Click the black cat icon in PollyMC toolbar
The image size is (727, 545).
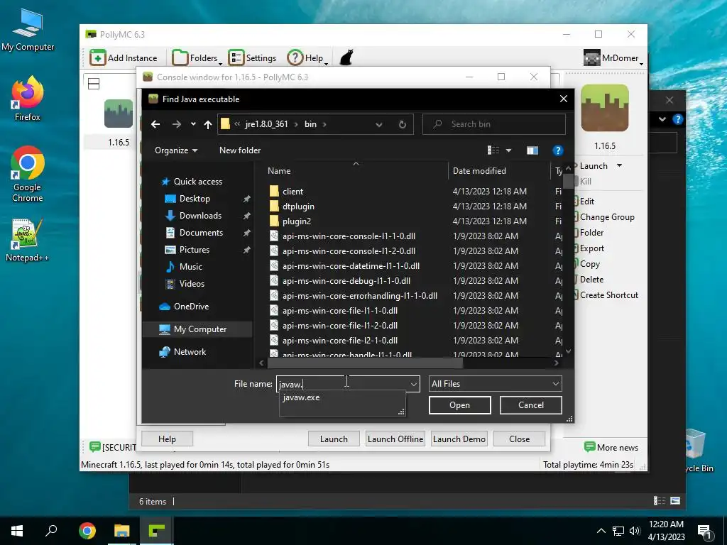coord(346,58)
